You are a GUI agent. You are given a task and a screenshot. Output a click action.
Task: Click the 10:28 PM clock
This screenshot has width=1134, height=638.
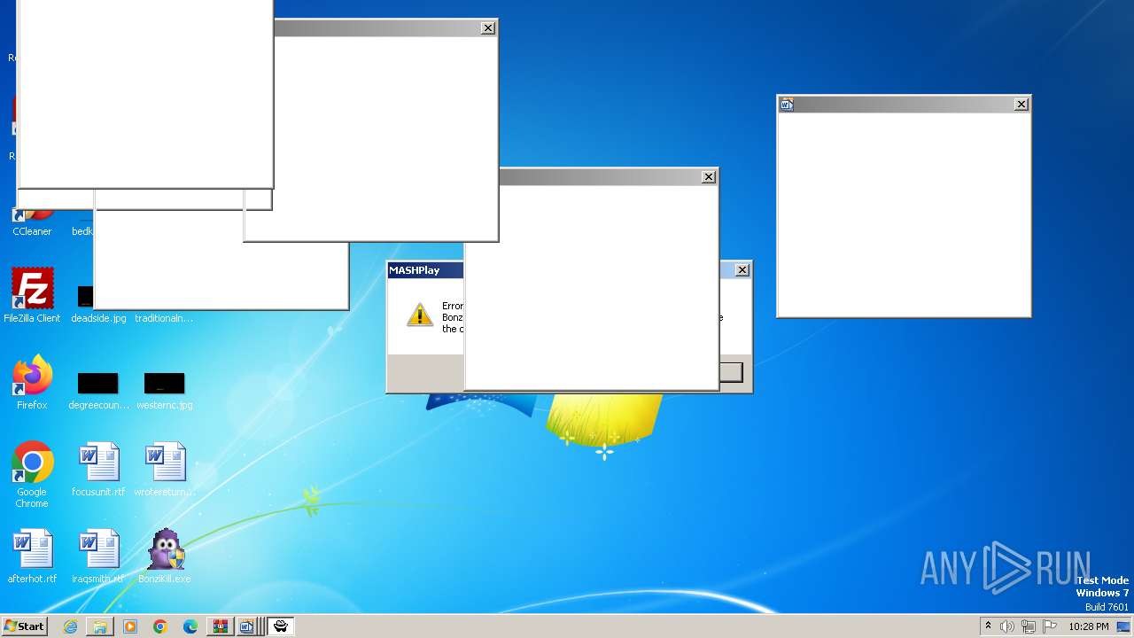click(x=1089, y=626)
